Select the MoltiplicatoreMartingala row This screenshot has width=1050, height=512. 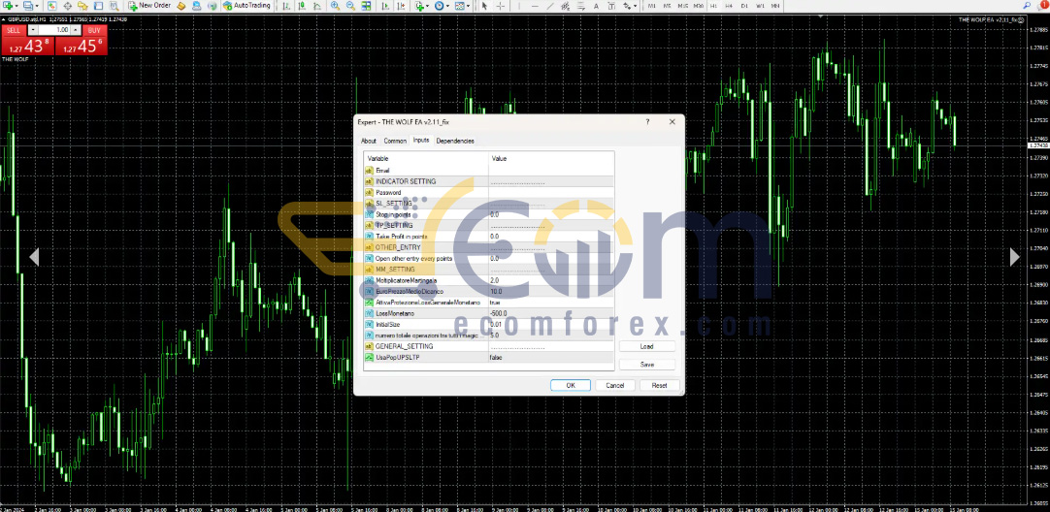click(x=489, y=280)
